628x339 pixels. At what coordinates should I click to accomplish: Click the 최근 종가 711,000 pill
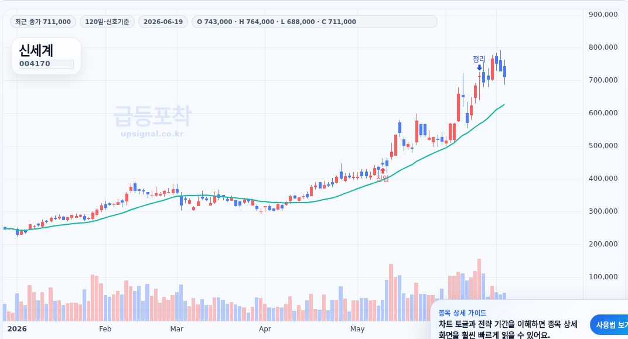click(x=43, y=22)
